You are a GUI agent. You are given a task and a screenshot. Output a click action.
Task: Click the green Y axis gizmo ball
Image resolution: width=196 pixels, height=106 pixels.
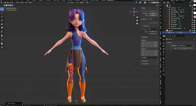(x=134, y=12)
